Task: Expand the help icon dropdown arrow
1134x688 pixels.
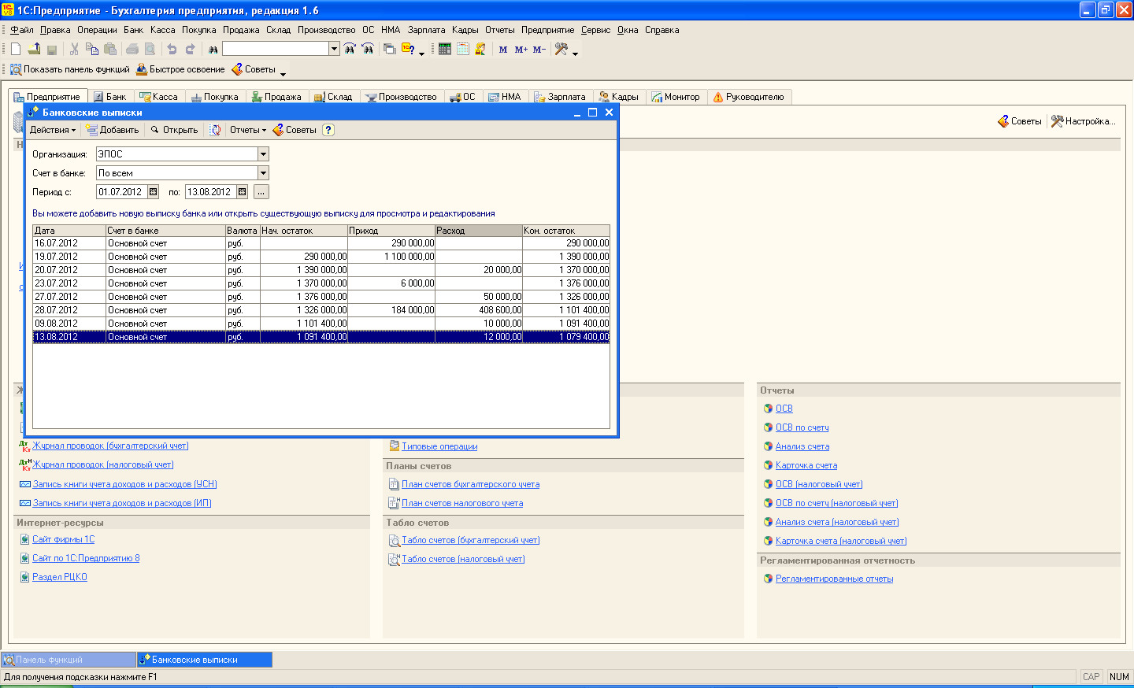Action: coord(421,53)
